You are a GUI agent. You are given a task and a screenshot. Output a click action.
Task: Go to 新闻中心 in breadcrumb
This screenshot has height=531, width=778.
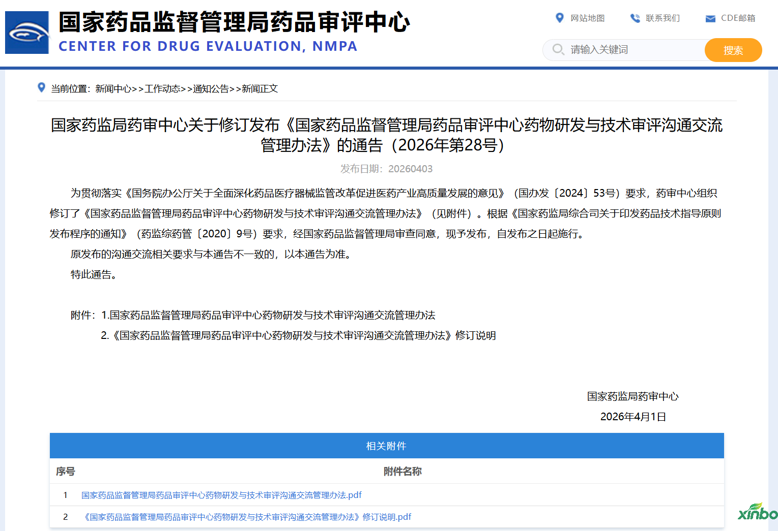(113, 89)
